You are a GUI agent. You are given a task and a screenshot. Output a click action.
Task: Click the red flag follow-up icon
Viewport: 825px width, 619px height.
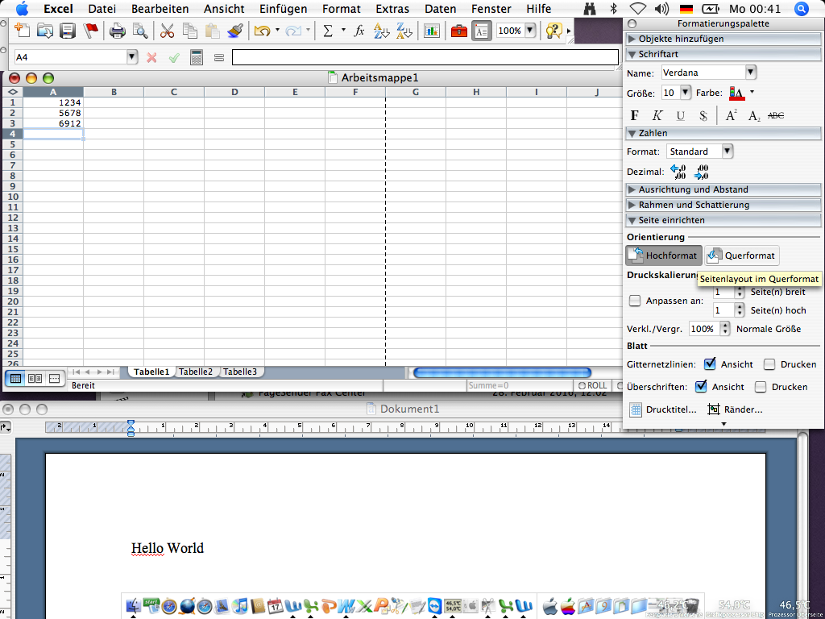90,31
